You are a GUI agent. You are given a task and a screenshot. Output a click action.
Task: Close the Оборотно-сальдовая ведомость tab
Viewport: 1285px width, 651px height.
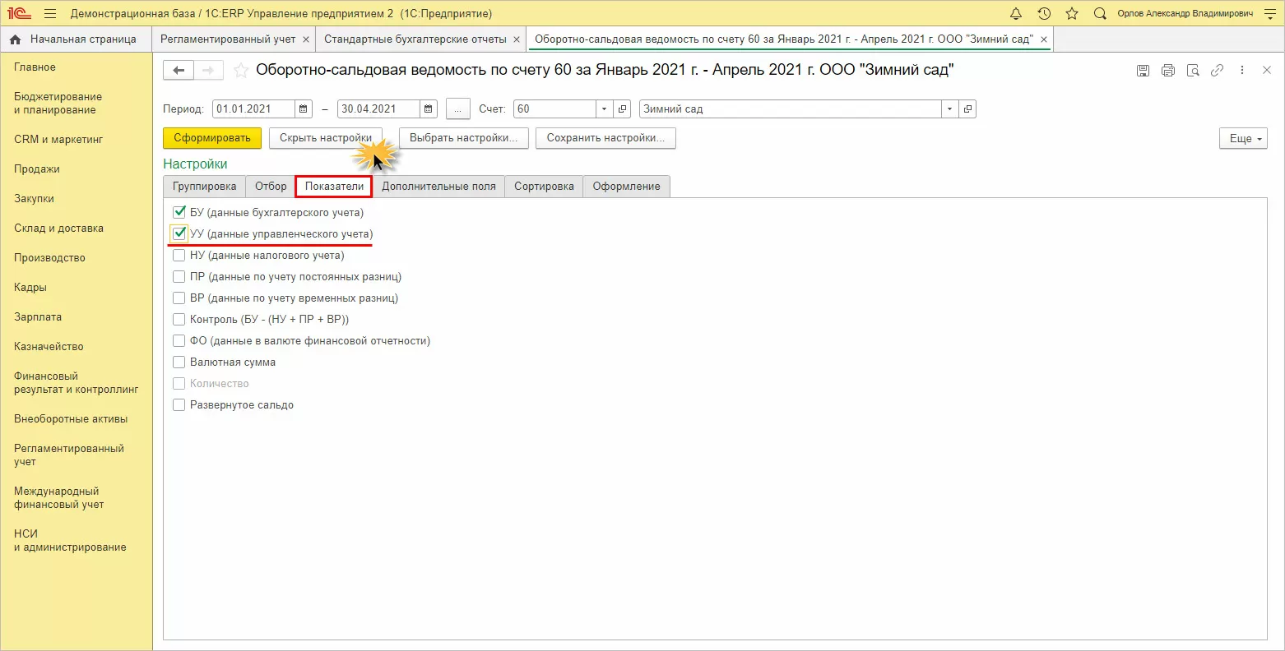1044,39
